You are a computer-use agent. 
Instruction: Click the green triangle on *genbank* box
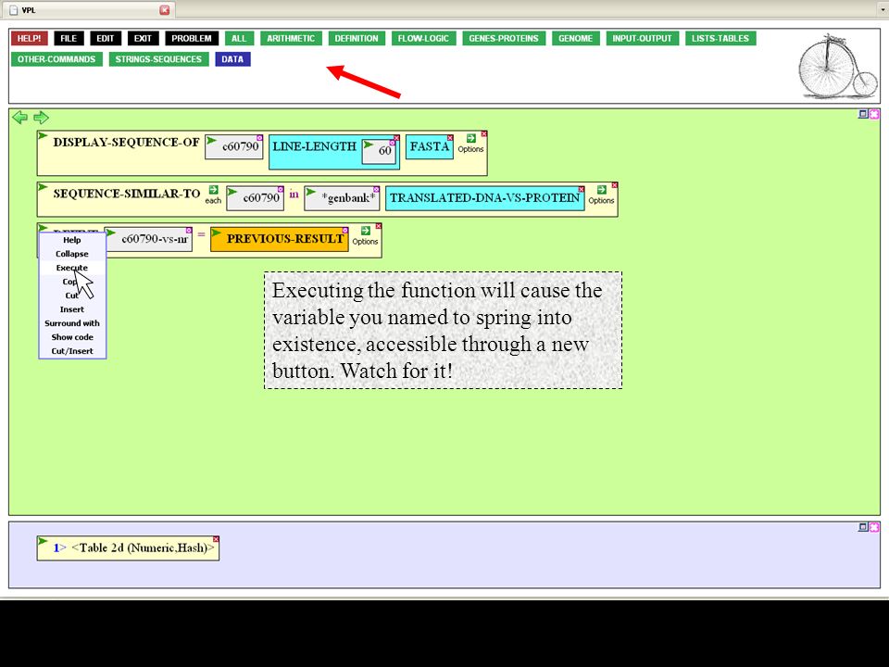pos(310,192)
